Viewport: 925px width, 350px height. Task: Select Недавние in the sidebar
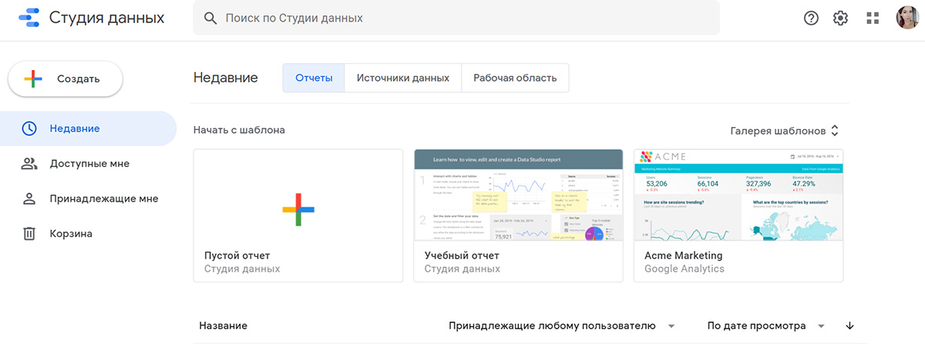[x=88, y=128]
